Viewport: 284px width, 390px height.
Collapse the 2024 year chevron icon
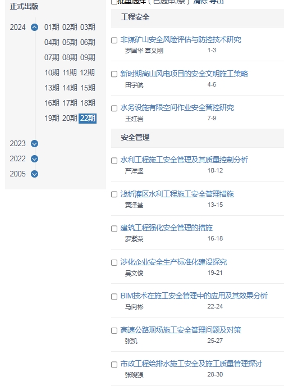click(x=35, y=27)
